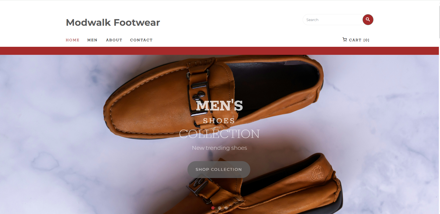Click the SHOP COLLECTION button
440x214 pixels.
(x=219, y=169)
